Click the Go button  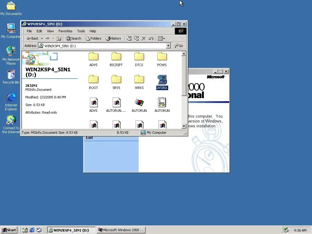click(x=179, y=46)
